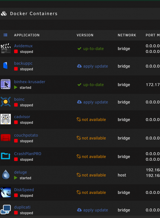The height and width of the screenshot is (218, 160).
Task: Click the host network value for deluge
Action: [122, 175]
